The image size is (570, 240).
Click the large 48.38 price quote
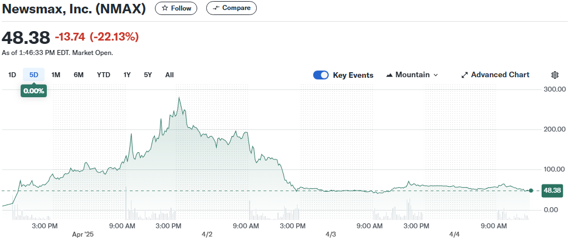[x=26, y=37]
